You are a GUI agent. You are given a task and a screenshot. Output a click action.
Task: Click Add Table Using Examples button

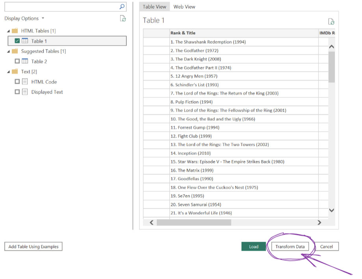coord(33,246)
